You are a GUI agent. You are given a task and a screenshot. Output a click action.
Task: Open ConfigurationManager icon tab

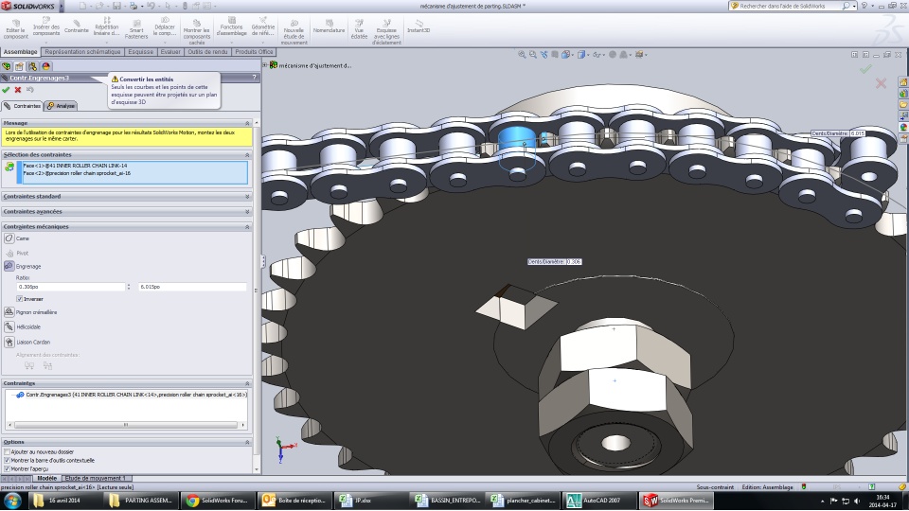pyautogui.click(x=32, y=66)
